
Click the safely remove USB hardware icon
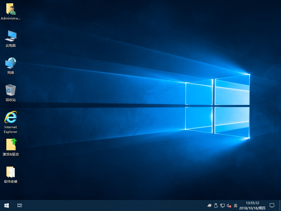(216, 205)
